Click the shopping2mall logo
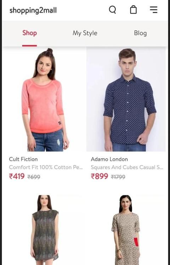The image size is (170, 265). point(33,10)
